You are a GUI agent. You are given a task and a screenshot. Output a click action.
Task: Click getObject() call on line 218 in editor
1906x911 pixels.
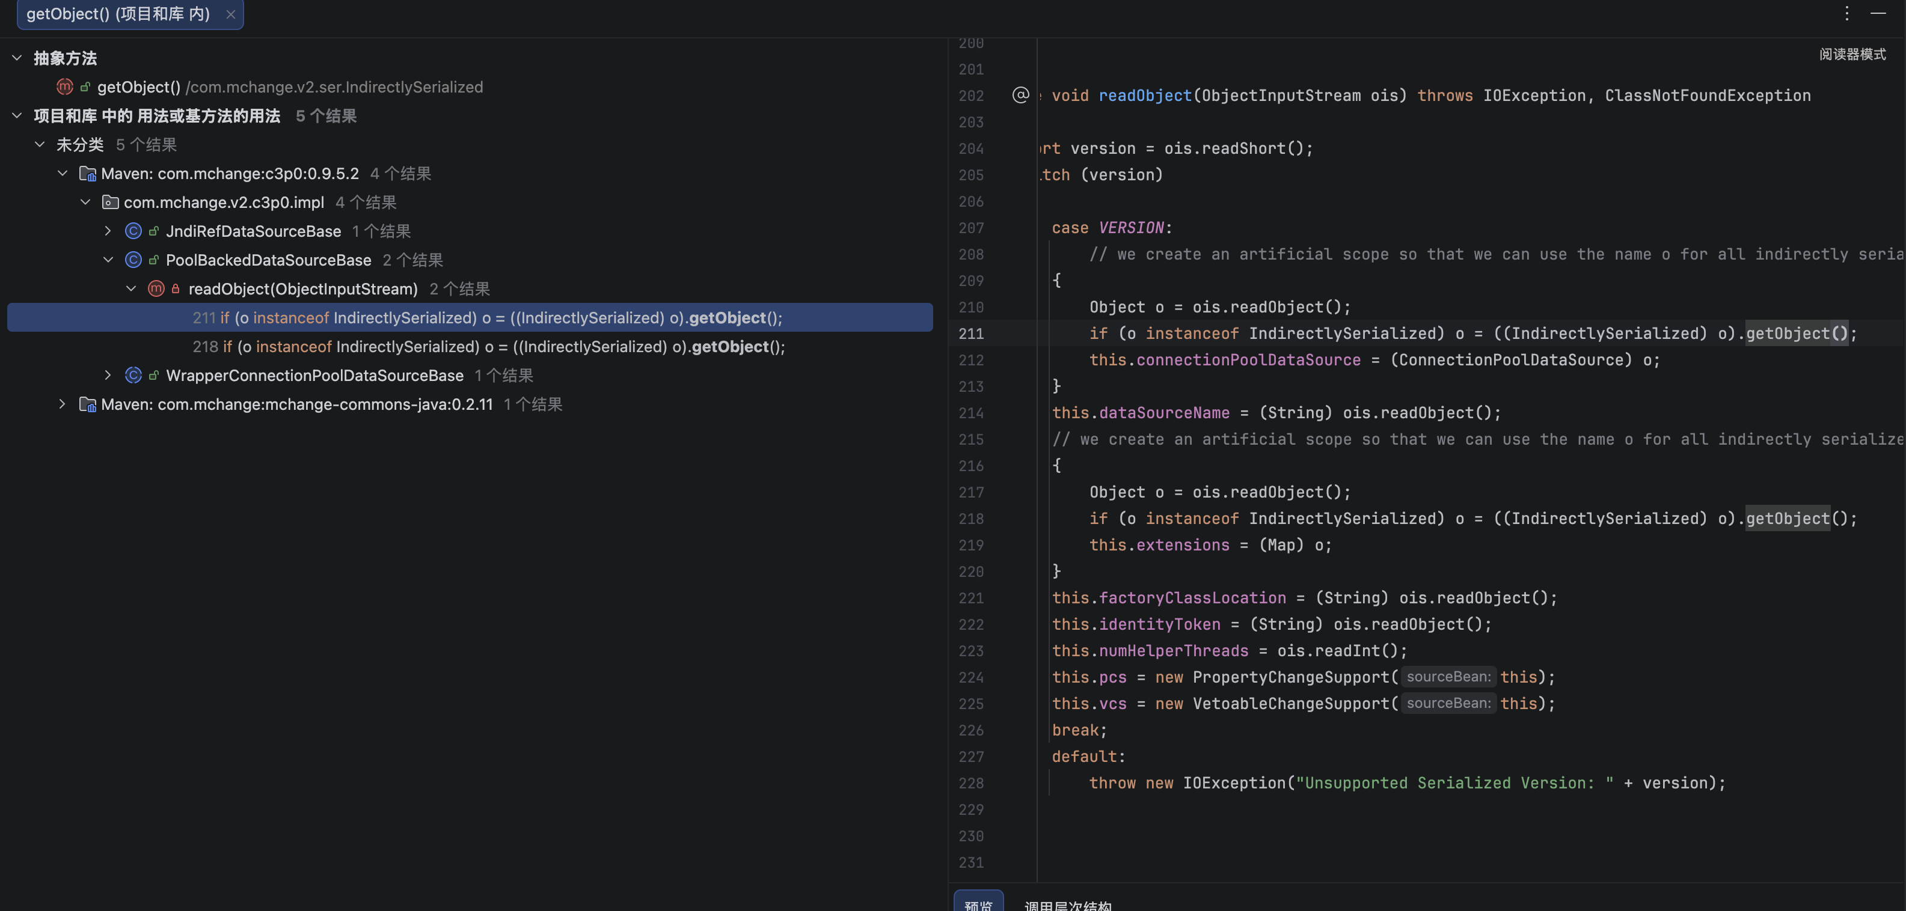(1788, 519)
